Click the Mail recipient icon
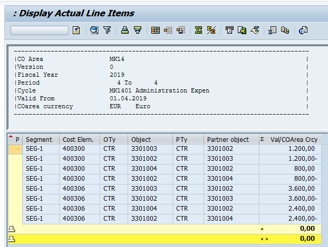This screenshot has height=247, width=328. [229, 30]
